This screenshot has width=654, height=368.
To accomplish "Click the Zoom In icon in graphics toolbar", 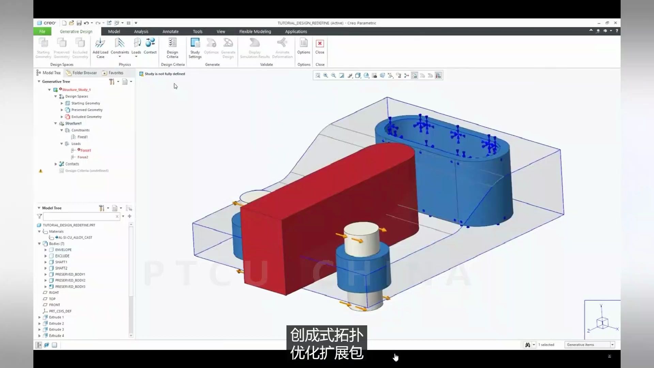I will (x=326, y=76).
